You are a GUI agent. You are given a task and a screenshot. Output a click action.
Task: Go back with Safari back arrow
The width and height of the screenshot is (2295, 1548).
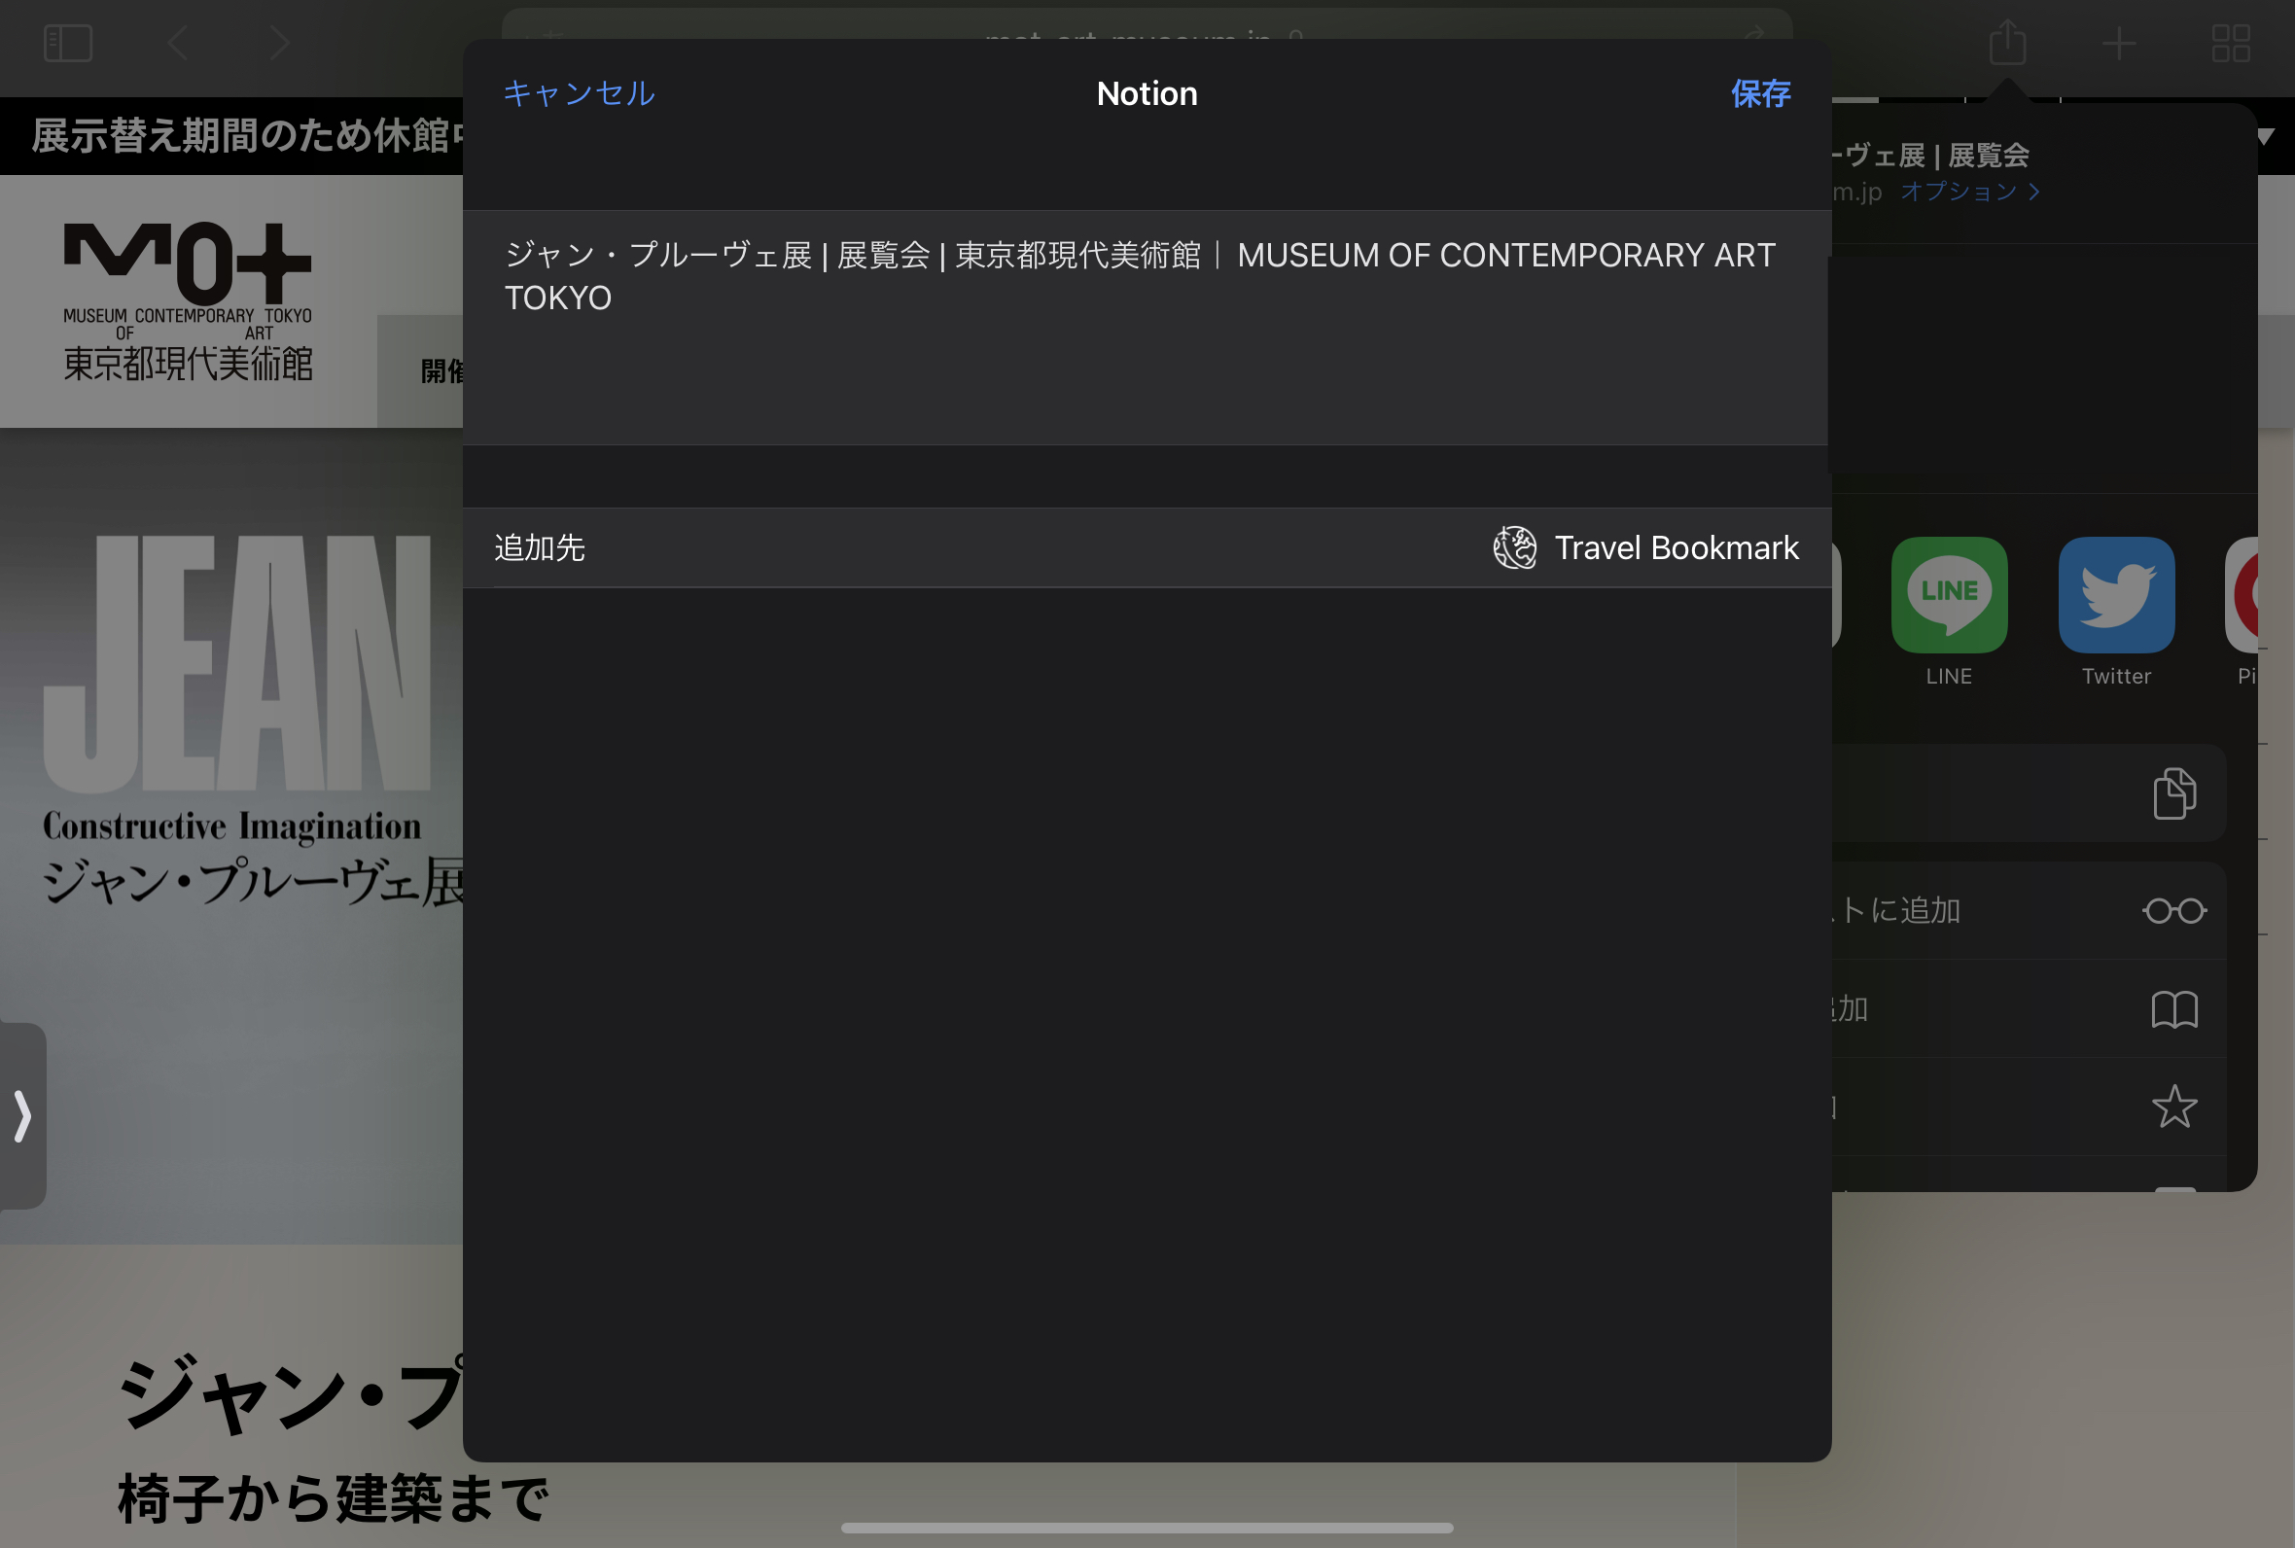pyautogui.click(x=178, y=44)
